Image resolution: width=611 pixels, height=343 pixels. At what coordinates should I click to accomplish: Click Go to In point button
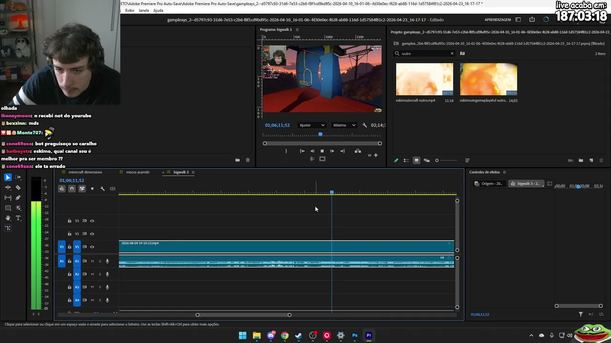pyautogui.click(x=302, y=151)
